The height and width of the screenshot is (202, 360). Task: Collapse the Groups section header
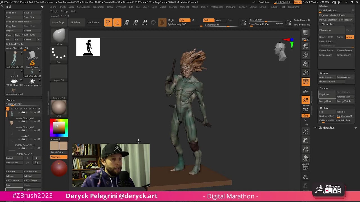[324, 73]
